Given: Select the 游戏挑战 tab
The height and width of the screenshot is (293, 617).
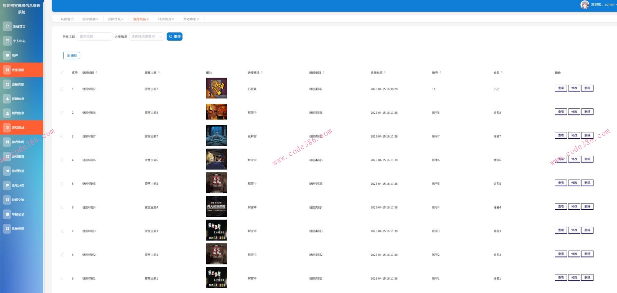Looking at the screenshot, I should (139, 19).
